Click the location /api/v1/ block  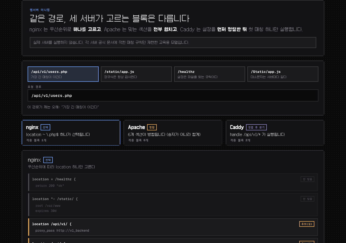click(173, 227)
